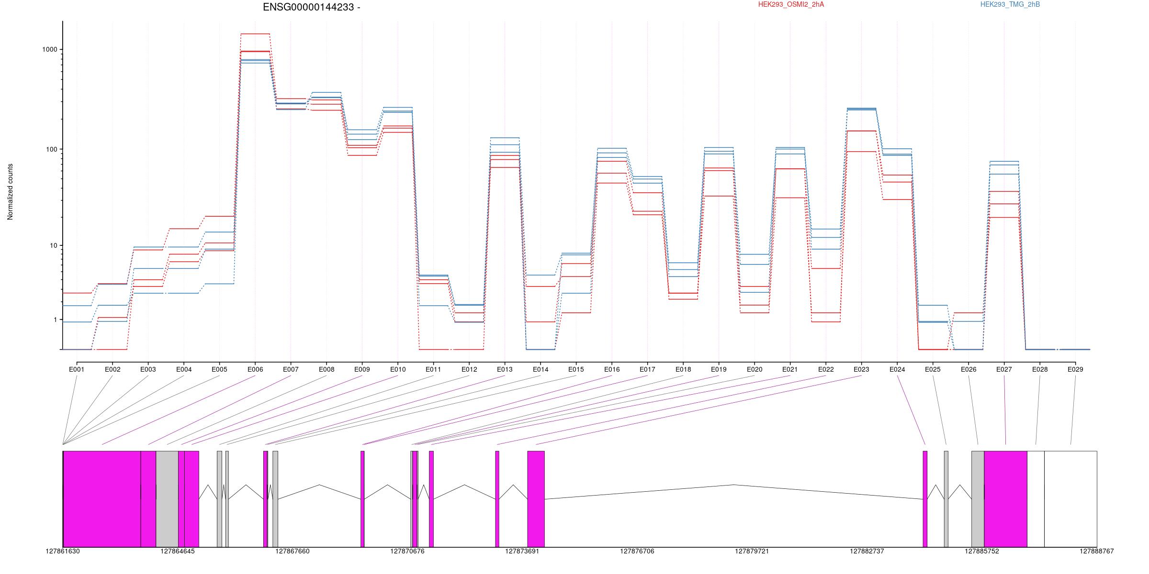Select the HEK293_TMG_2hB legend label
The width and height of the screenshot is (1149, 574).
coord(1010,4)
